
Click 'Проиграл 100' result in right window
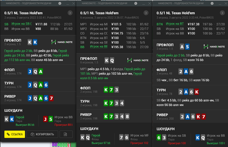[177, 143]
